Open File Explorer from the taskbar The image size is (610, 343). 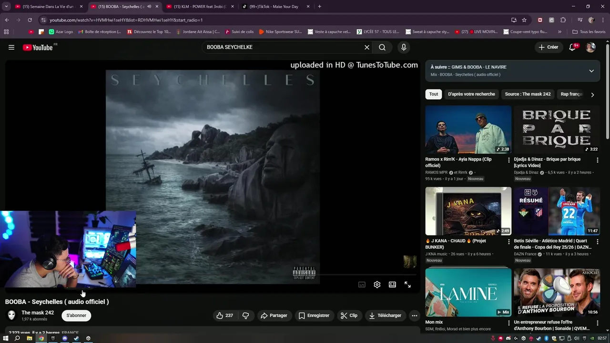tap(29, 338)
